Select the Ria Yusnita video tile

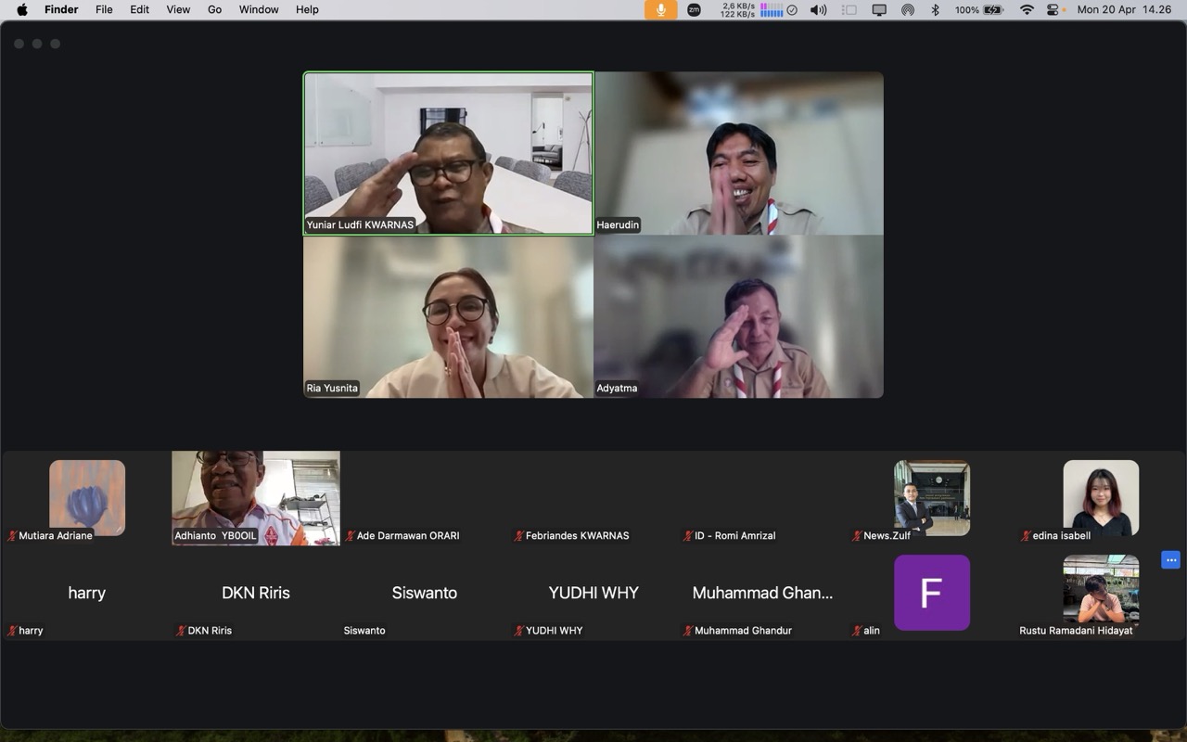click(x=449, y=316)
